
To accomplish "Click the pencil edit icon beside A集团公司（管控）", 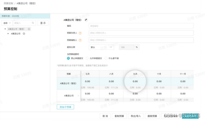I will click(86, 20).
